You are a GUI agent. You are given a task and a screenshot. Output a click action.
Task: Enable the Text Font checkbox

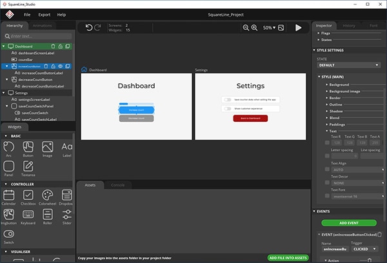327,196
